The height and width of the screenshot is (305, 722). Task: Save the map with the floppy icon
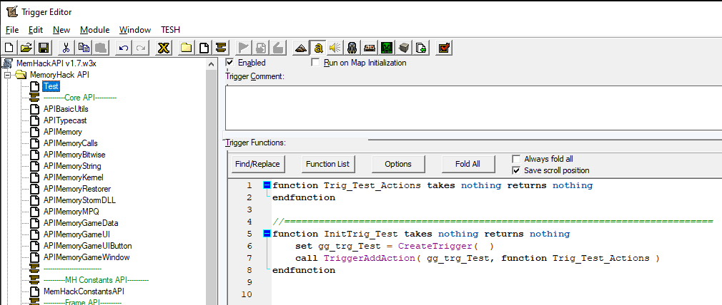(44, 48)
